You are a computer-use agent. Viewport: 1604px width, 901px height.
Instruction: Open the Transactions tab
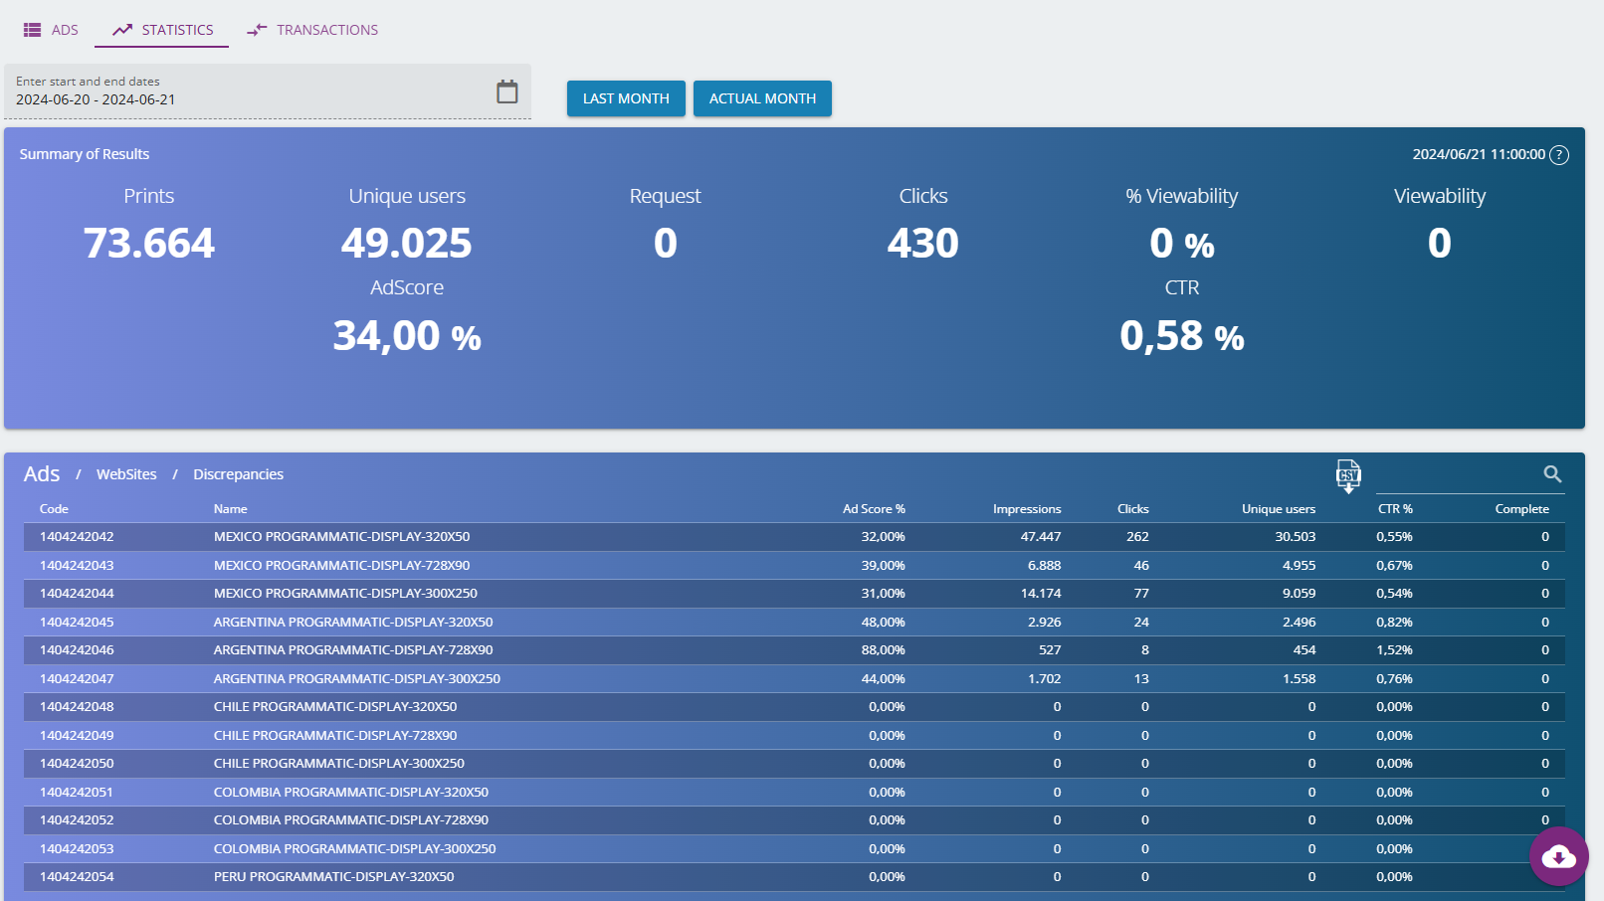coord(312,30)
